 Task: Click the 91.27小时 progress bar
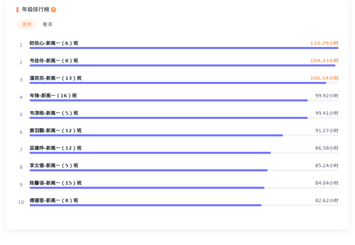tap(184, 135)
